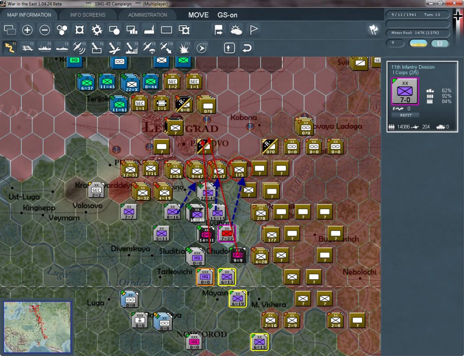
Task: Select Rail mode (F2) icon
Action: 28,47
